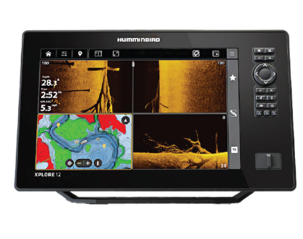Tap the depth readout 28.3
The image size is (303, 239).
point(50,83)
